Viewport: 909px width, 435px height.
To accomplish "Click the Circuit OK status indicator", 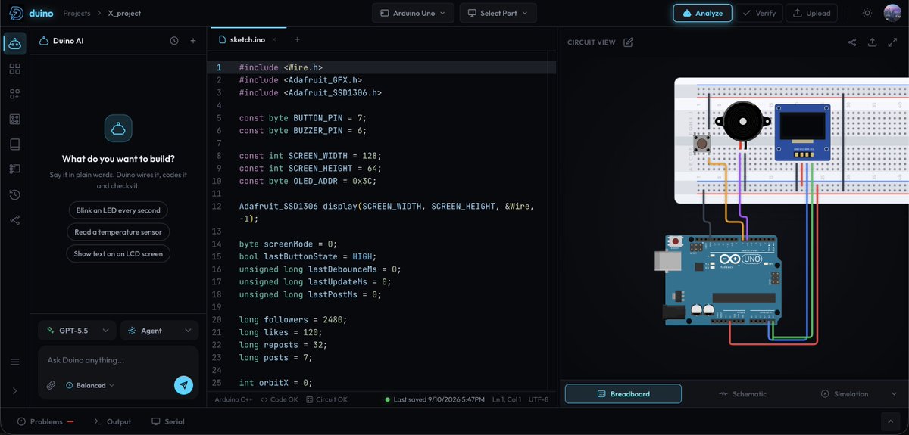I will (x=326, y=399).
